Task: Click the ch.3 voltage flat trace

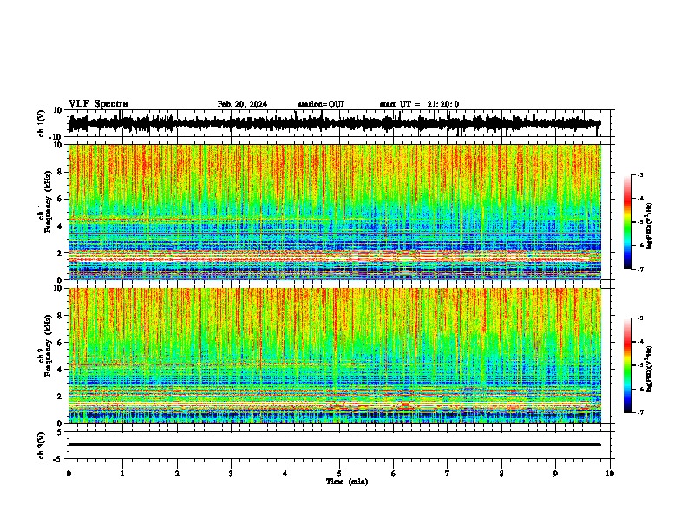Action: point(335,444)
